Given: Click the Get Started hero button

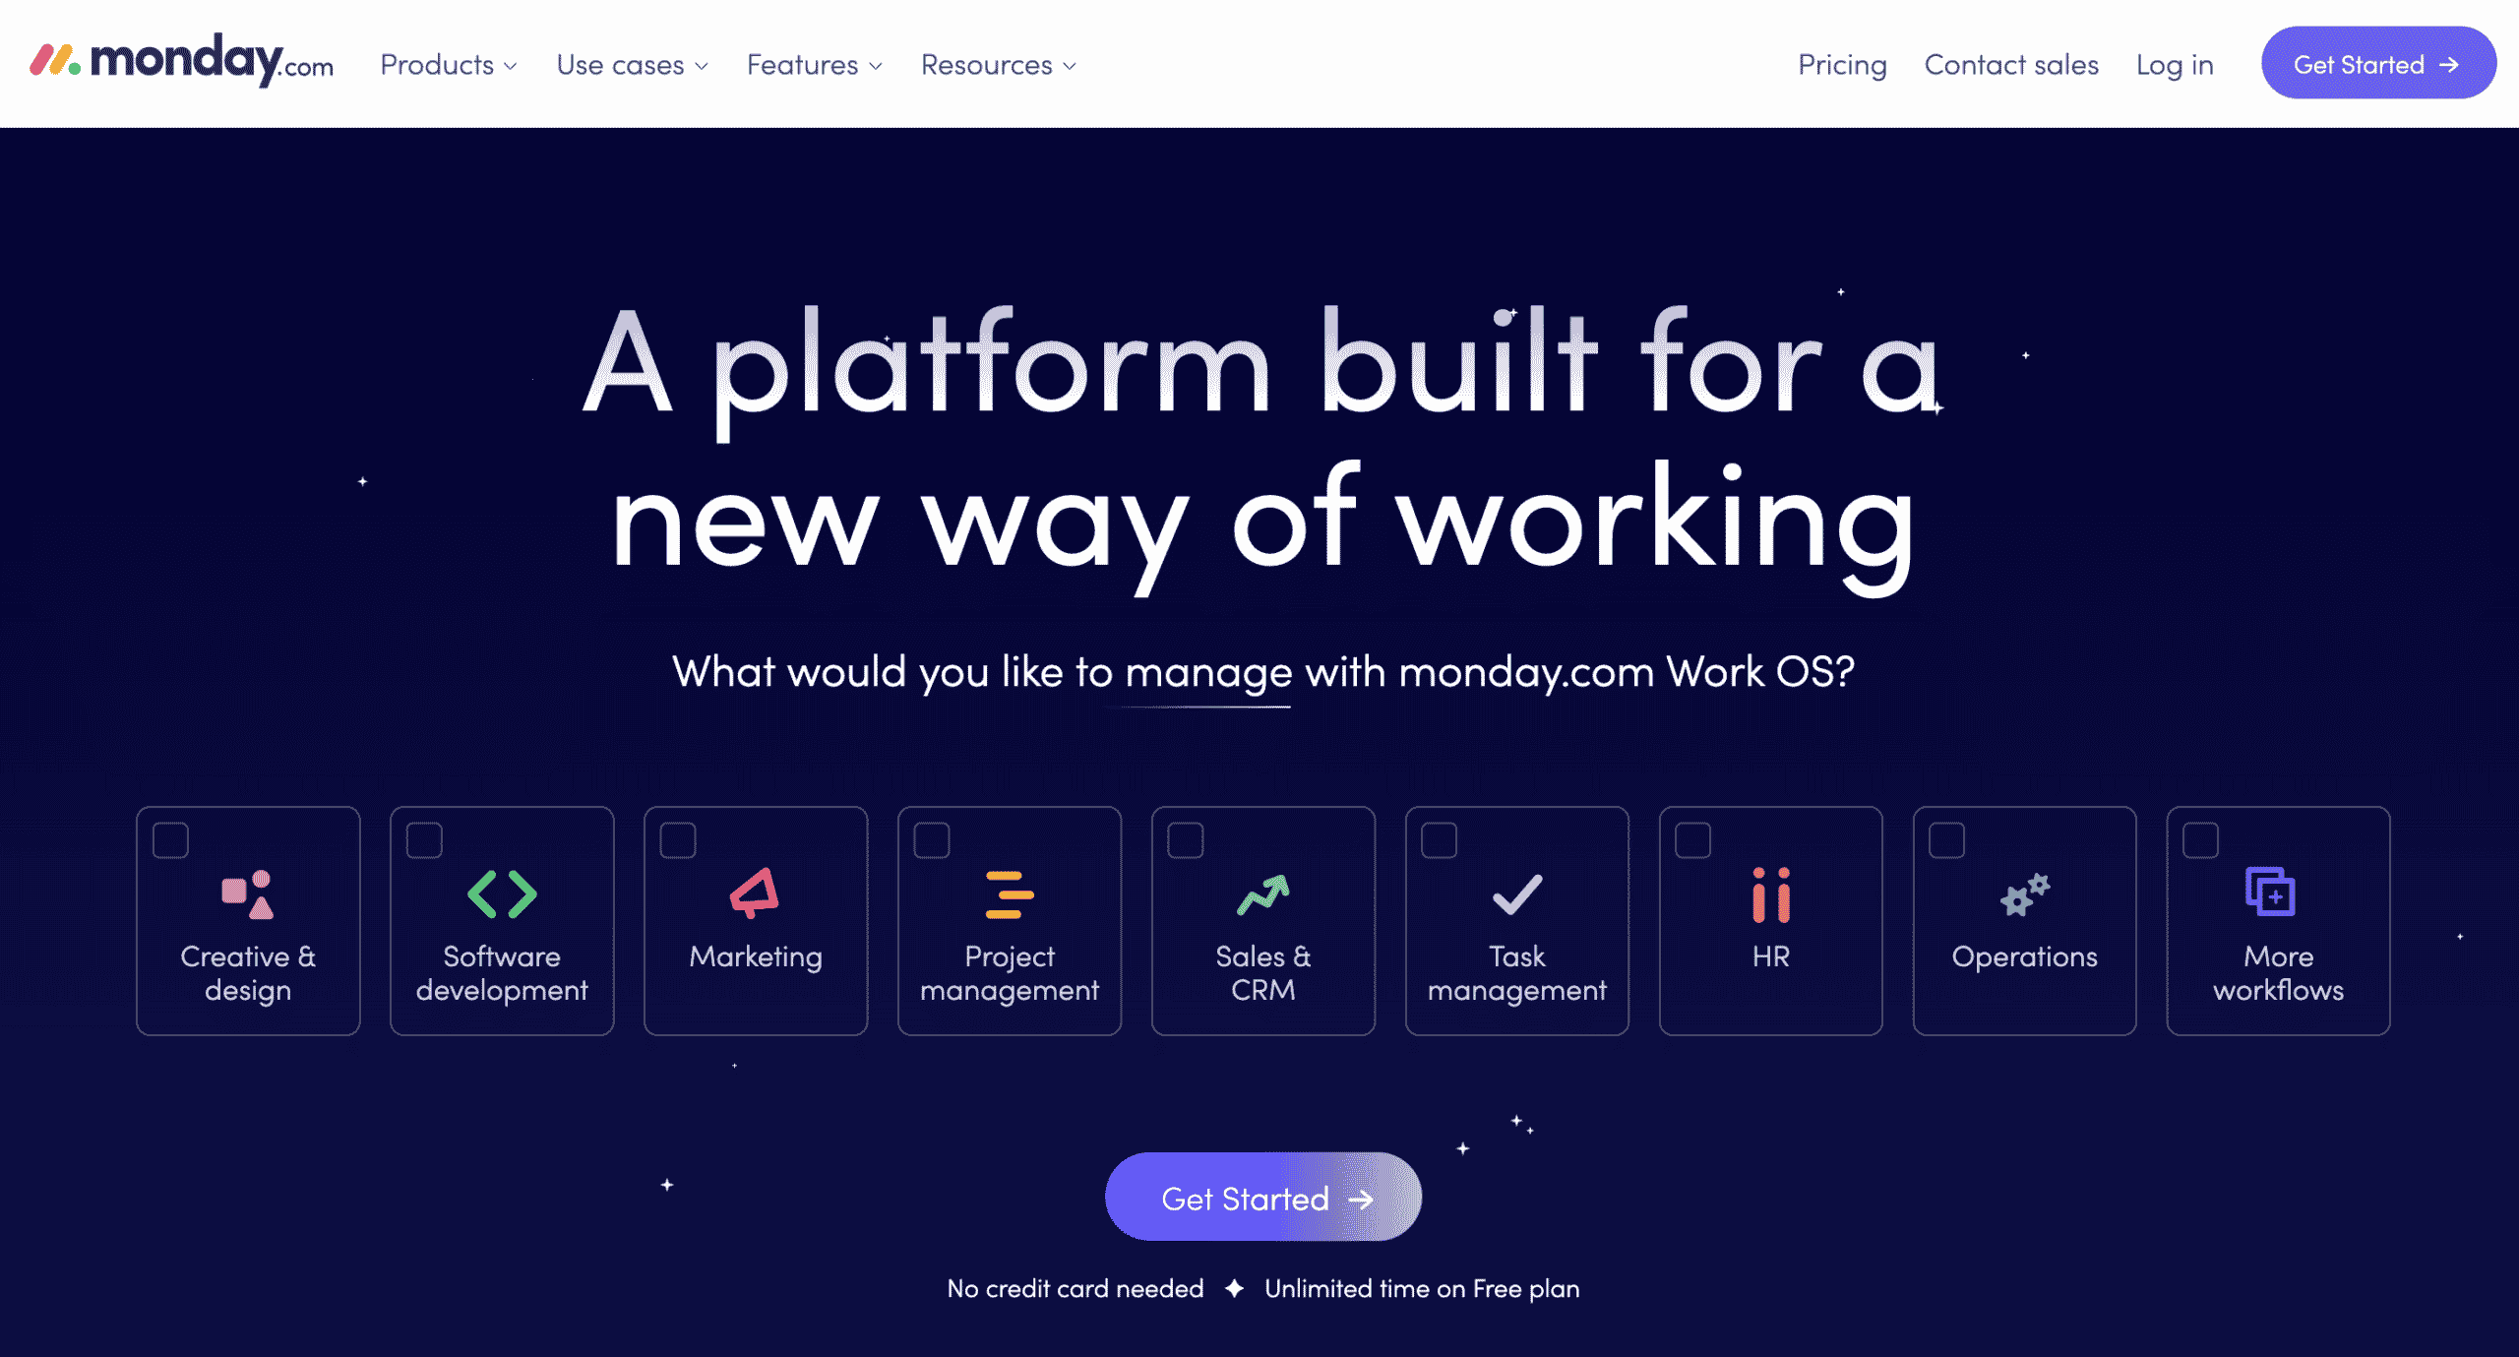Looking at the screenshot, I should pyautogui.click(x=1261, y=1200).
